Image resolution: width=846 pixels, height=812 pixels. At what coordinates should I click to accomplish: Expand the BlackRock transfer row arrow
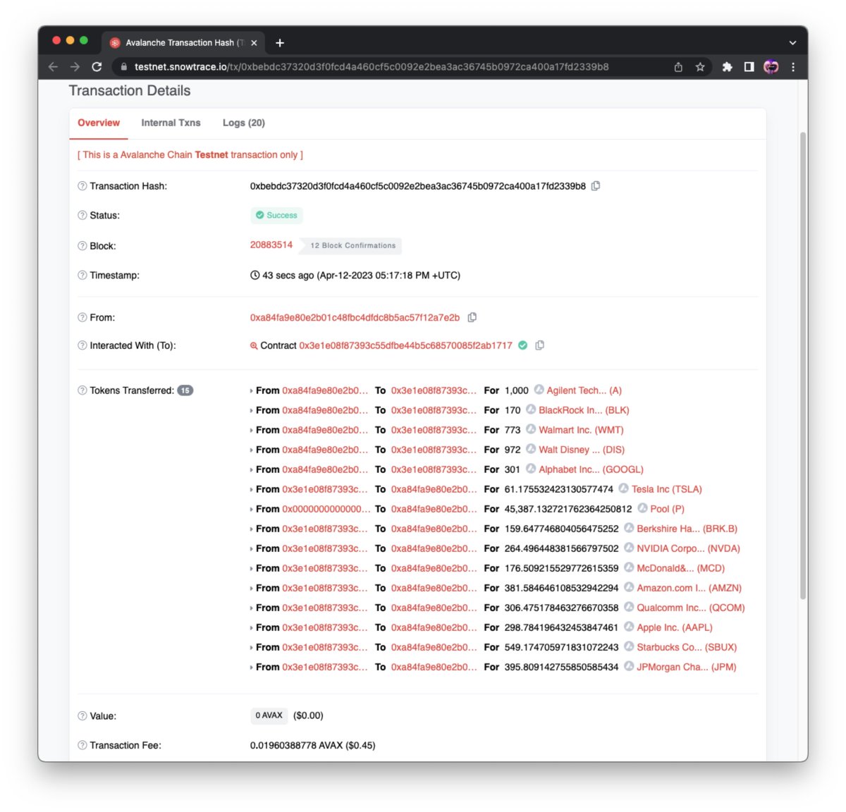click(252, 410)
